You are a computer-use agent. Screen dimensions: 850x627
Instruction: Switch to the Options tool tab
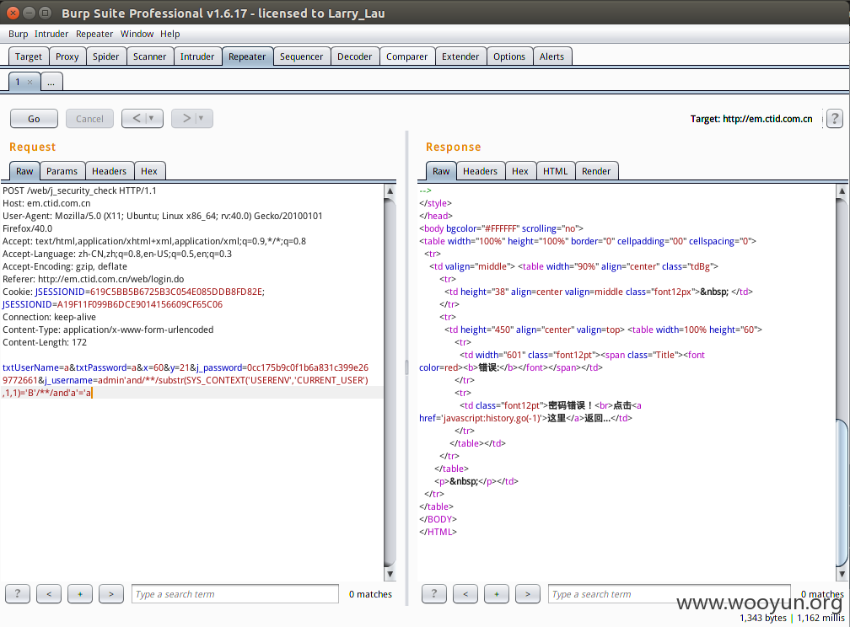point(509,56)
